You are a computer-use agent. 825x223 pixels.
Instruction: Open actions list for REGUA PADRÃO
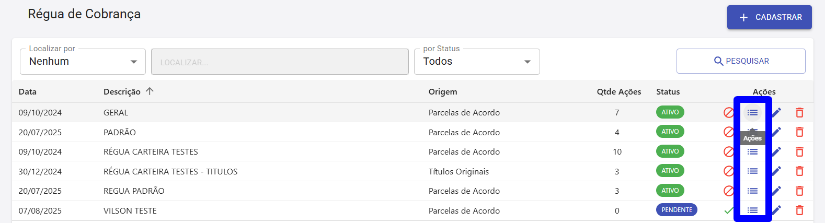coord(752,191)
